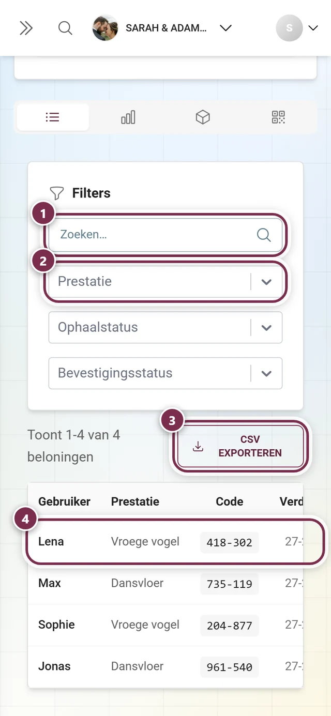Open search with top magnifier icon

pos(65,28)
